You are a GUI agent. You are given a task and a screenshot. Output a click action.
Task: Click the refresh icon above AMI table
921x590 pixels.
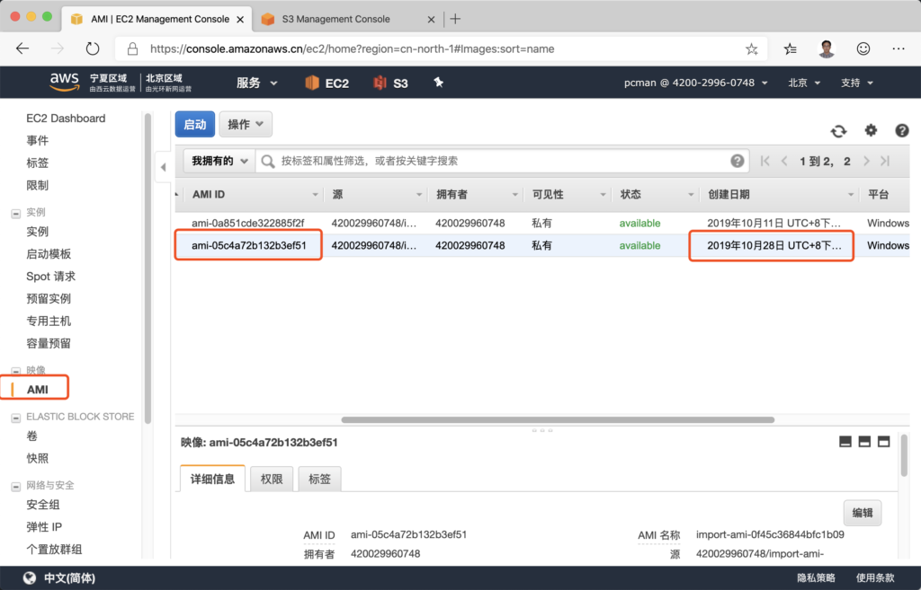click(x=838, y=131)
